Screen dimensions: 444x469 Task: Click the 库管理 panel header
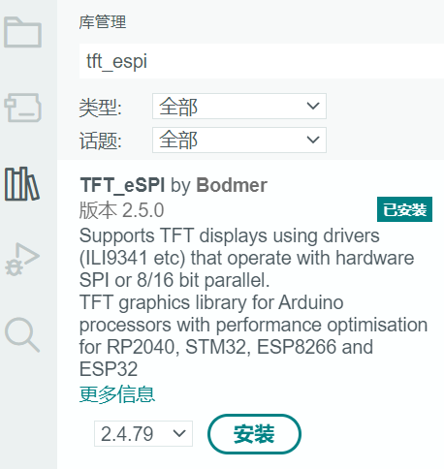pyautogui.click(x=103, y=22)
